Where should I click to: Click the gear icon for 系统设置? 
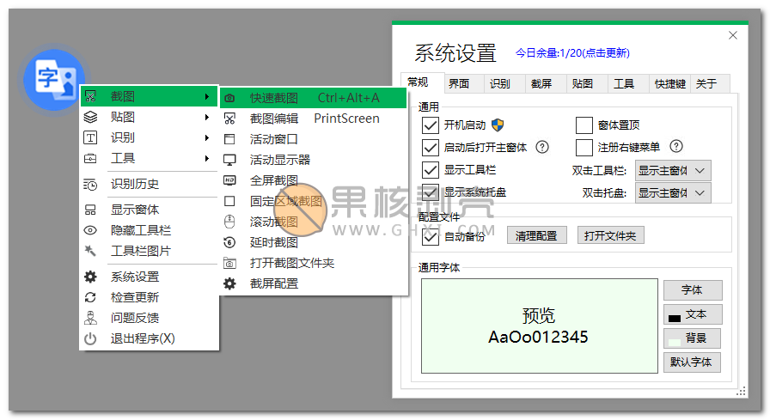90,277
